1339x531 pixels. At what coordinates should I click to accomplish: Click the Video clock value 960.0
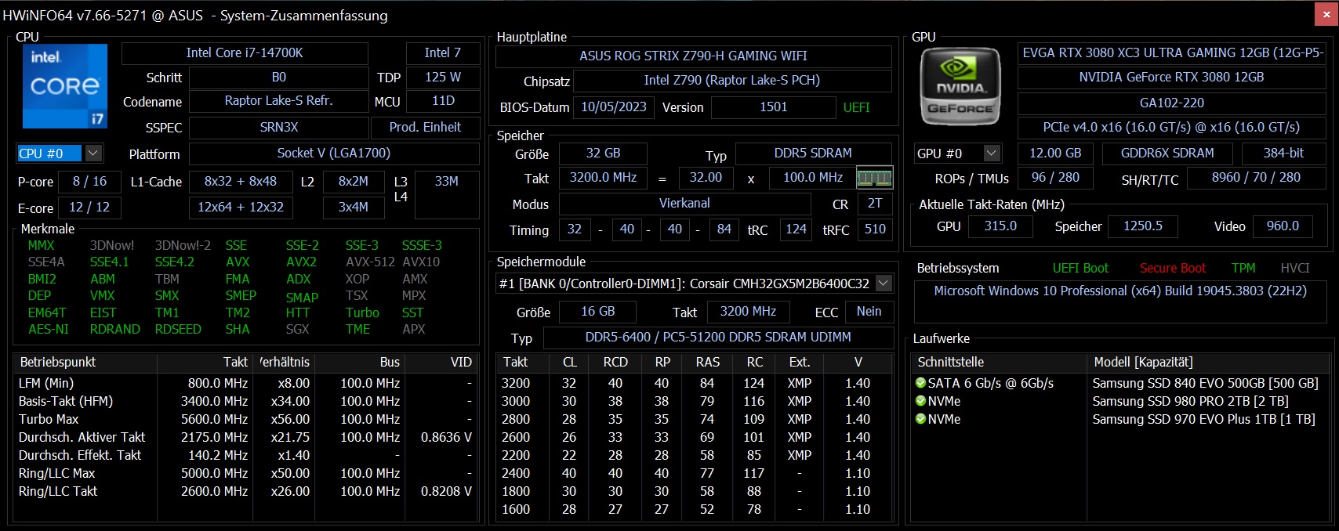coord(1283,226)
